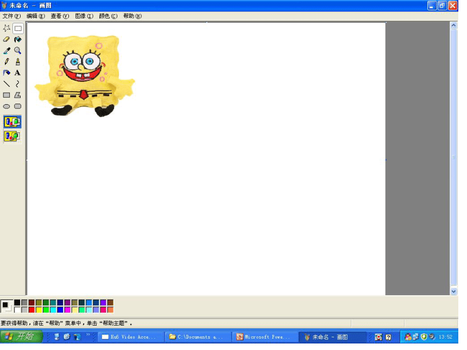
Task: Click the network computers tray icon
Action: 416,337
